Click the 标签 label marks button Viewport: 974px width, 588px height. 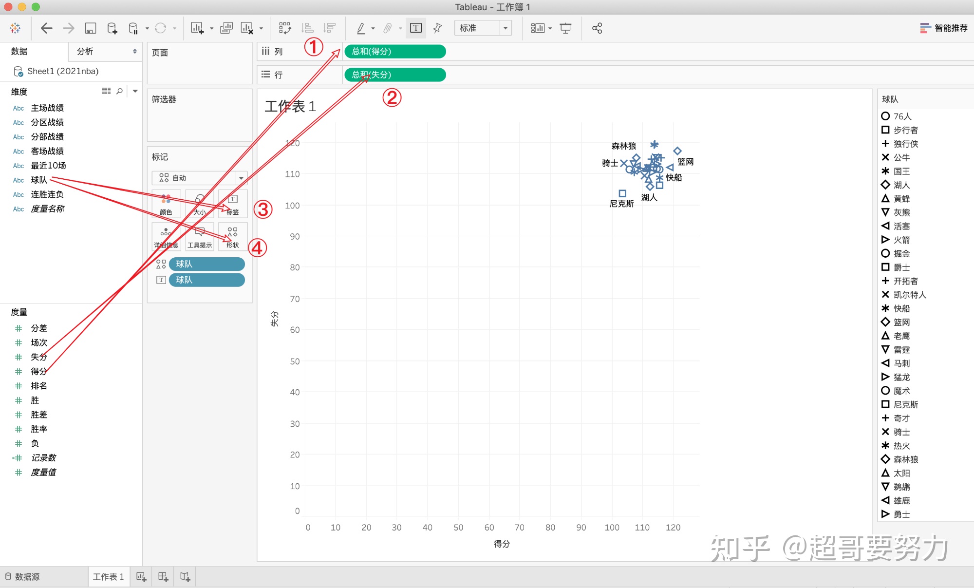[x=233, y=204]
